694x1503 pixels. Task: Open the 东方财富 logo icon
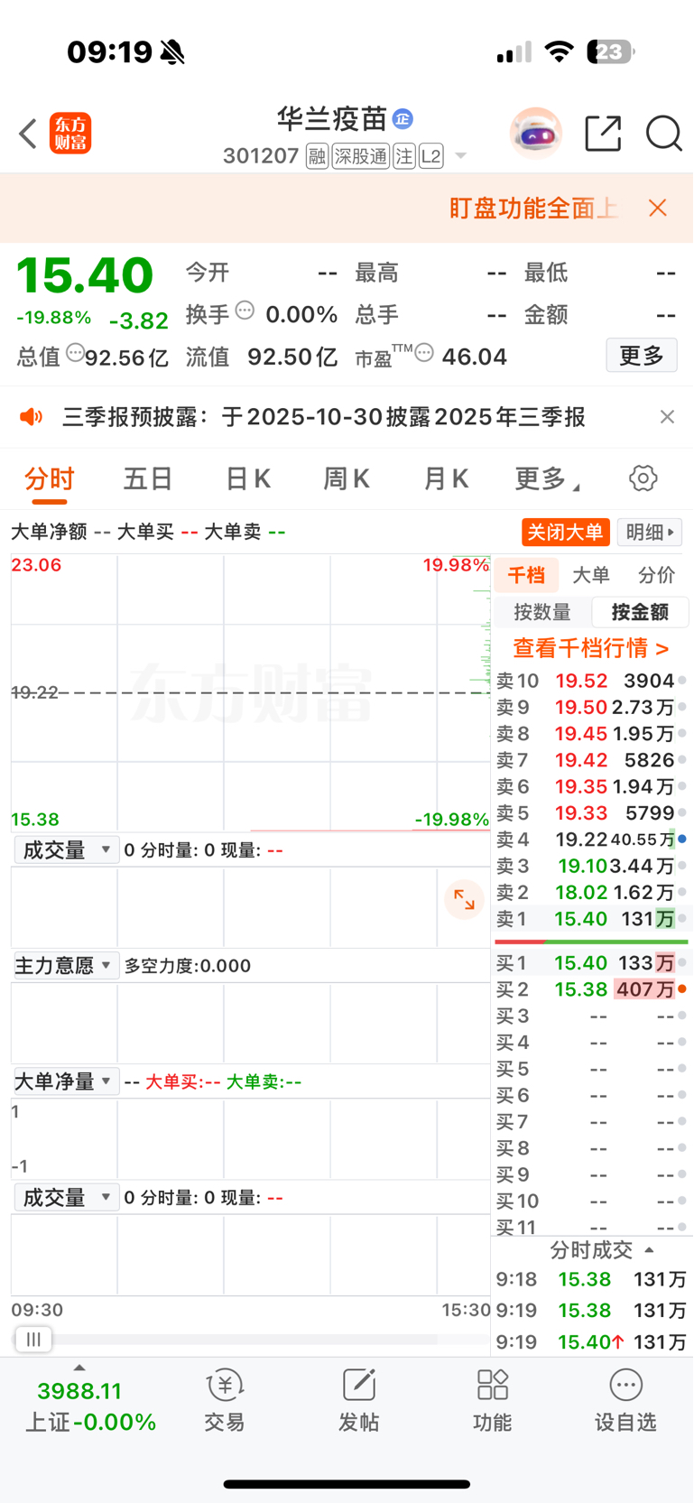70,134
